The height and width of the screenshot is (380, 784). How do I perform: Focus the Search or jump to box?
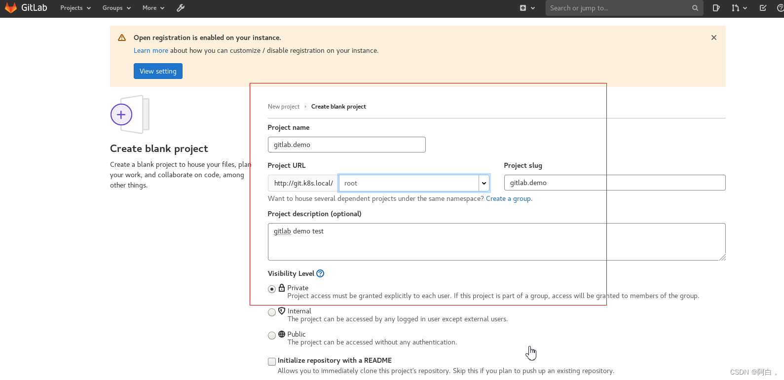pyautogui.click(x=619, y=8)
